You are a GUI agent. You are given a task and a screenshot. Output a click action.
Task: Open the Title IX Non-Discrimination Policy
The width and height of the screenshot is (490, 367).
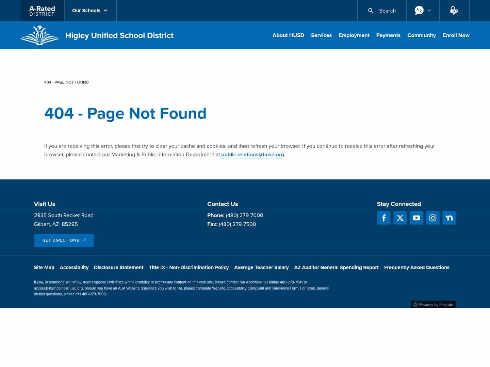pyautogui.click(x=189, y=267)
